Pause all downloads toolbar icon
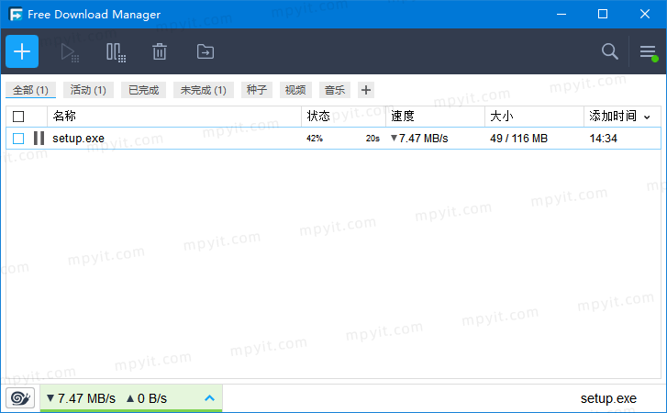The image size is (667, 413). click(116, 52)
